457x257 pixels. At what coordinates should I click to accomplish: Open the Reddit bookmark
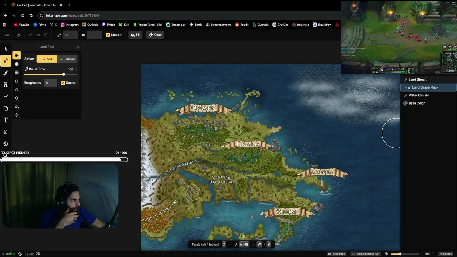point(242,25)
